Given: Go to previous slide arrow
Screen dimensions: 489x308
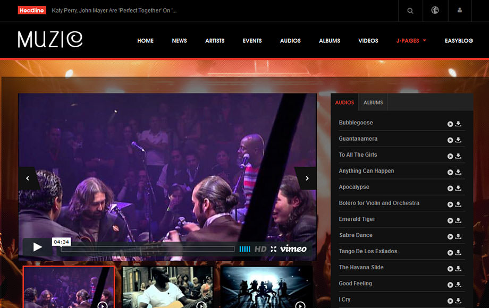Looking at the screenshot, I should (x=28, y=178).
